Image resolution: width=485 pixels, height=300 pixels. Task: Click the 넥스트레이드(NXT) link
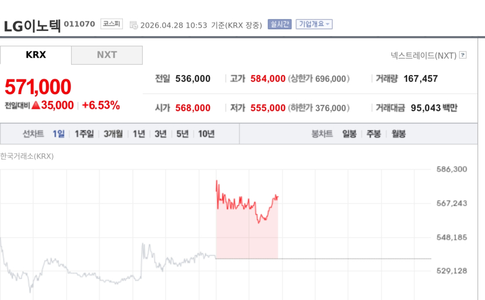click(424, 55)
